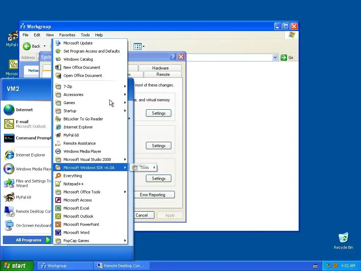Launch Notepad++

pos(90,183)
